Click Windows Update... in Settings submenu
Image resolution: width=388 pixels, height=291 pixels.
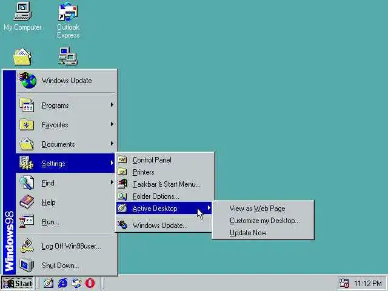click(x=164, y=225)
